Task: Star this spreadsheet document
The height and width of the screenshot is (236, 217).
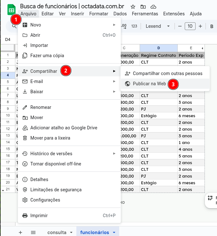Action: [133, 6]
